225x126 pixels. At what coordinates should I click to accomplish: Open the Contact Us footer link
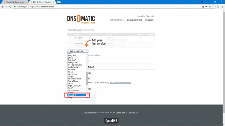[133, 112]
